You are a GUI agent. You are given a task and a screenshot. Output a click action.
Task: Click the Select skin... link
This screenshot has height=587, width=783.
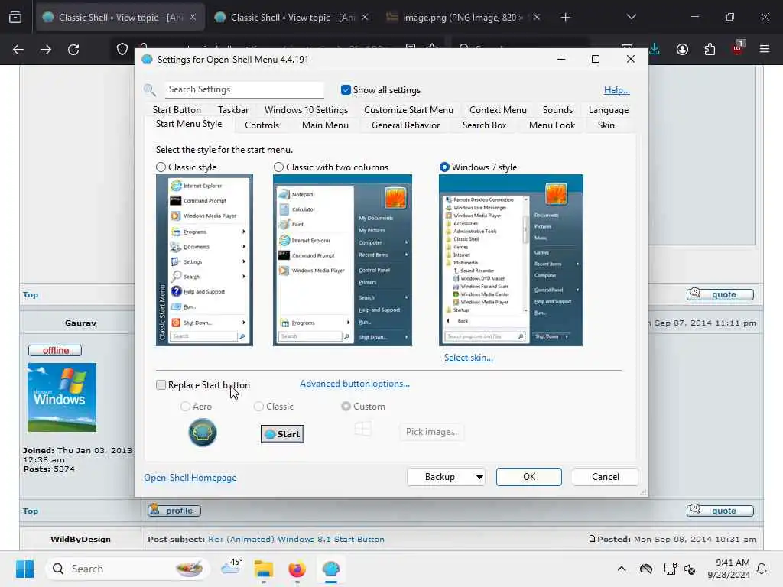pos(469,358)
